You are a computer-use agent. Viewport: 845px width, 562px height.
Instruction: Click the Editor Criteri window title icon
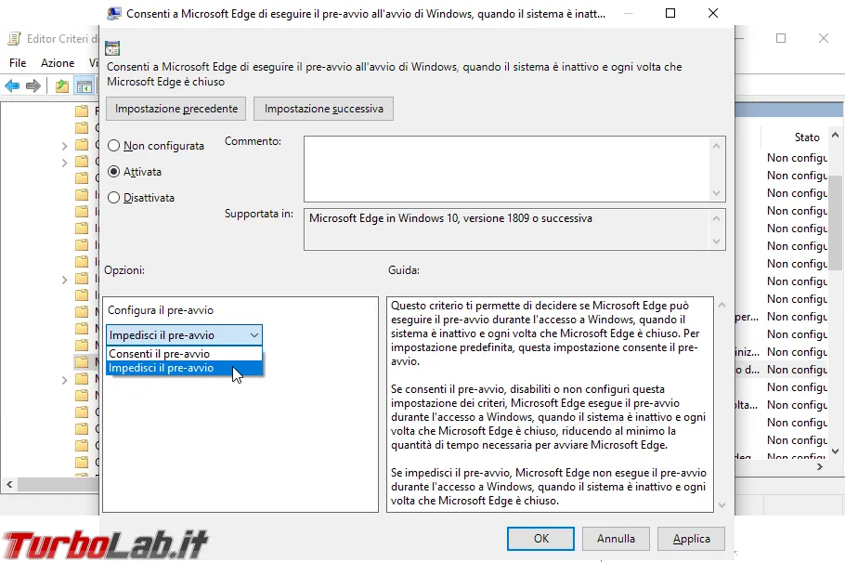(x=15, y=39)
